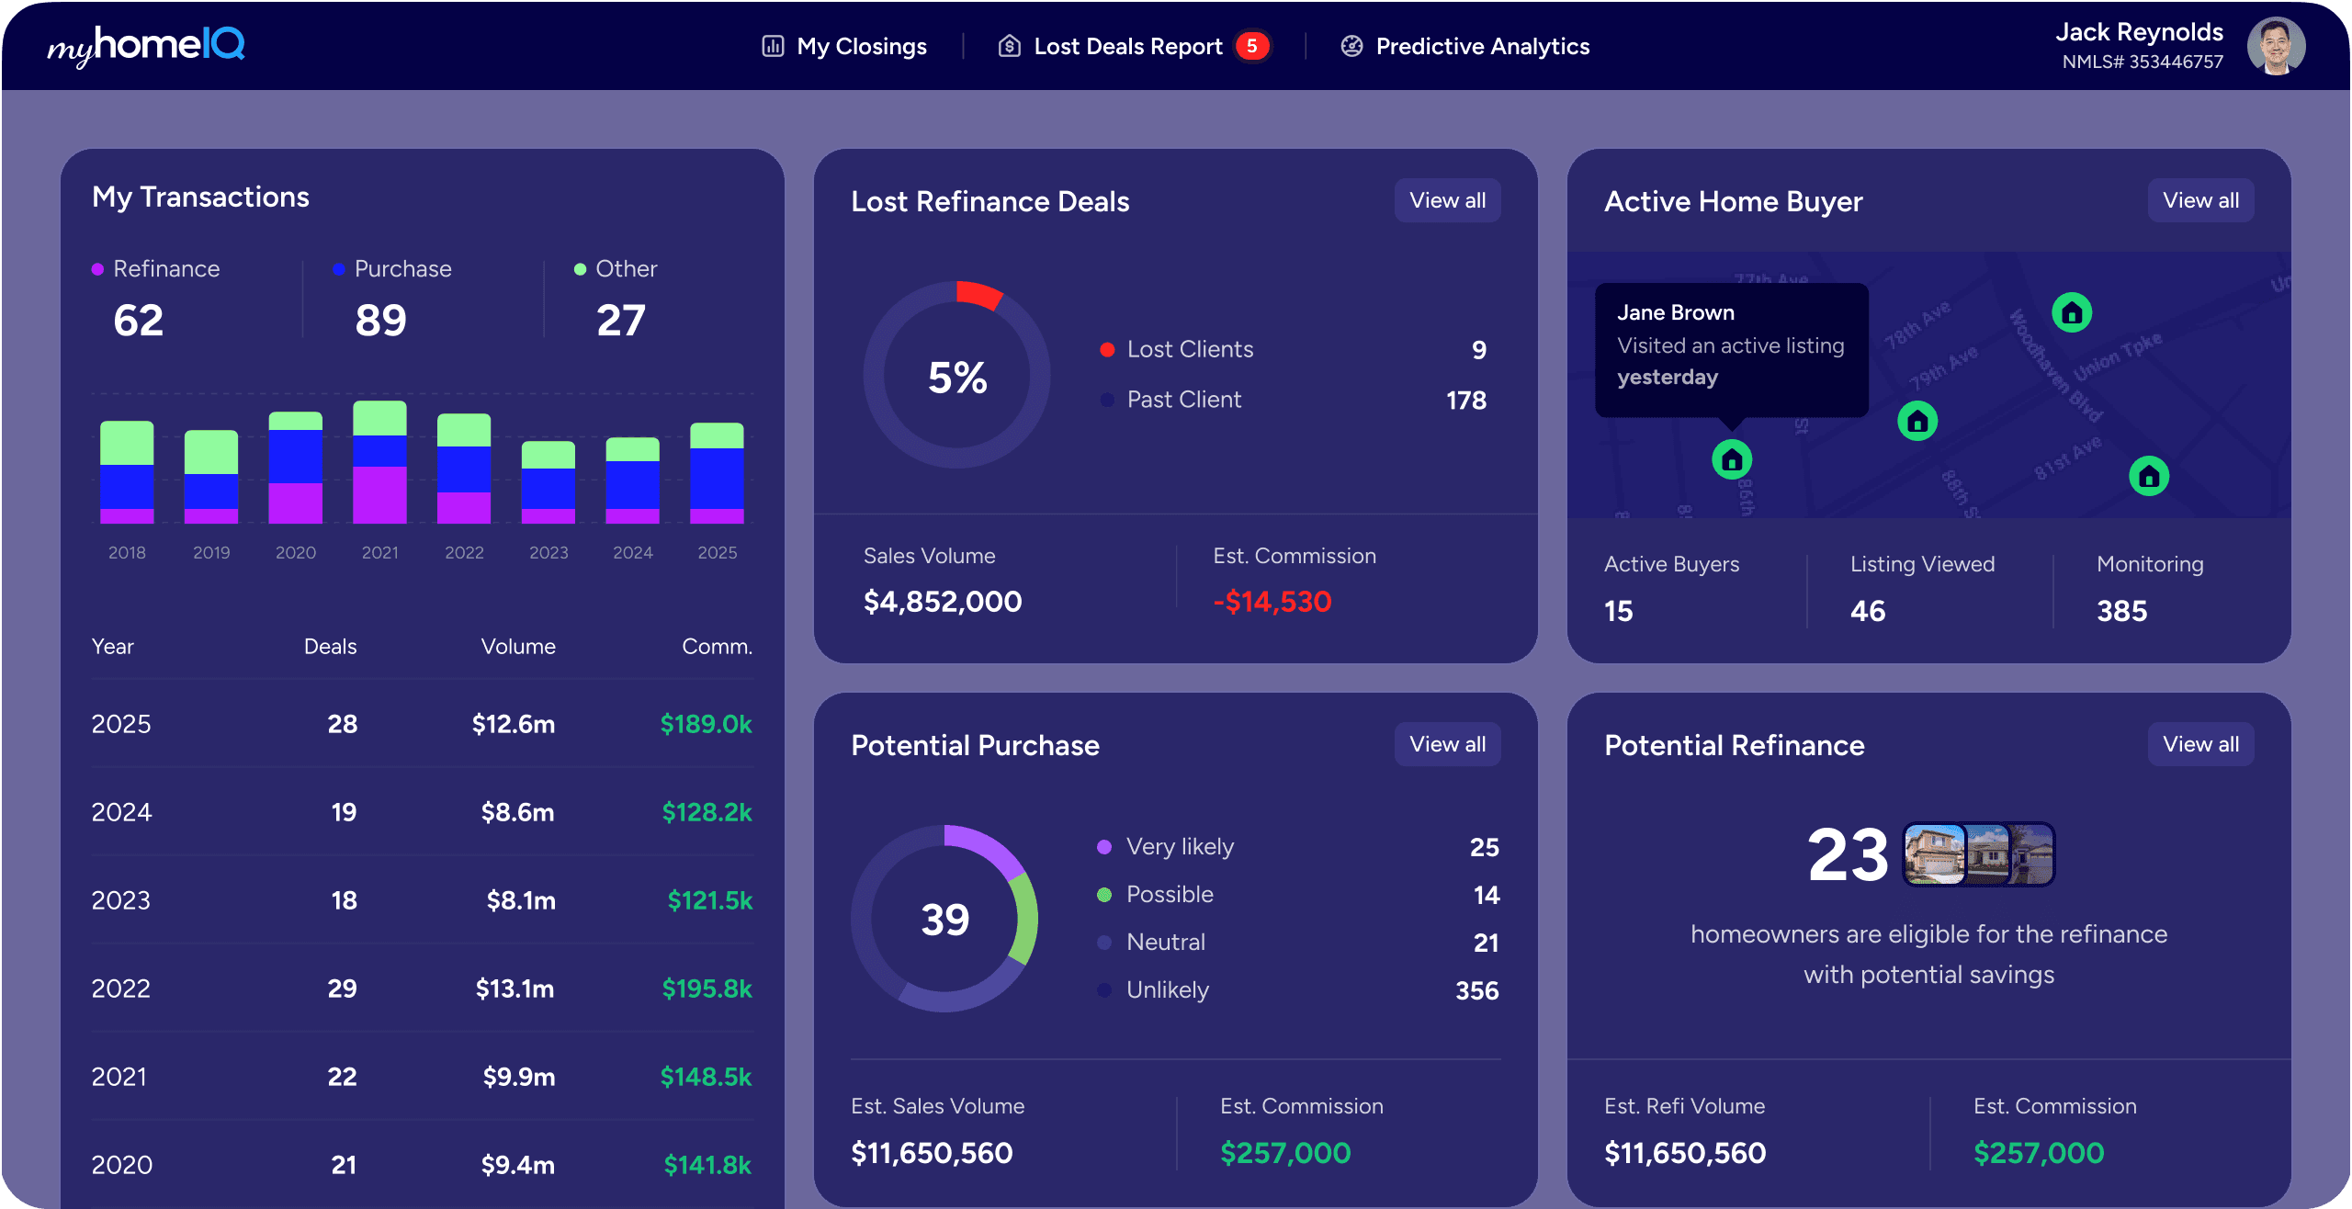Click View all in Active Home Buyer
Image resolution: width=2352 pixels, height=1209 pixels.
click(x=2199, y=199)
